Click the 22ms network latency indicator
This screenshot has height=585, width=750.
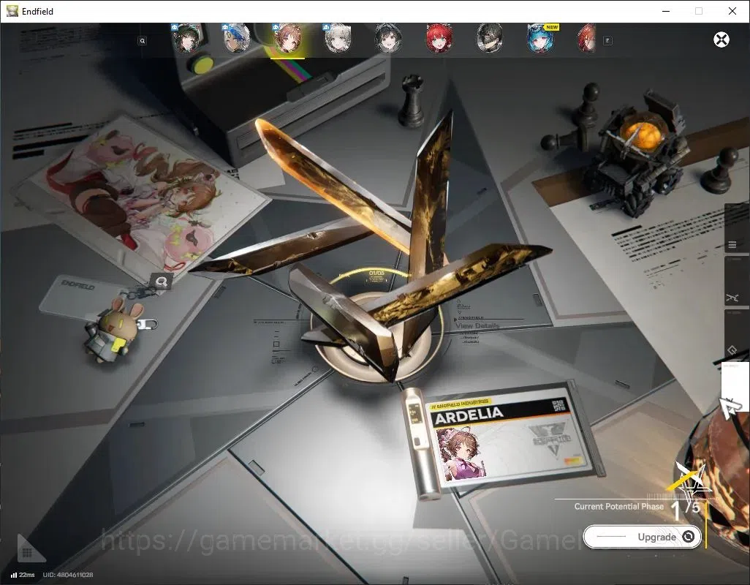[x=23, y=575]
